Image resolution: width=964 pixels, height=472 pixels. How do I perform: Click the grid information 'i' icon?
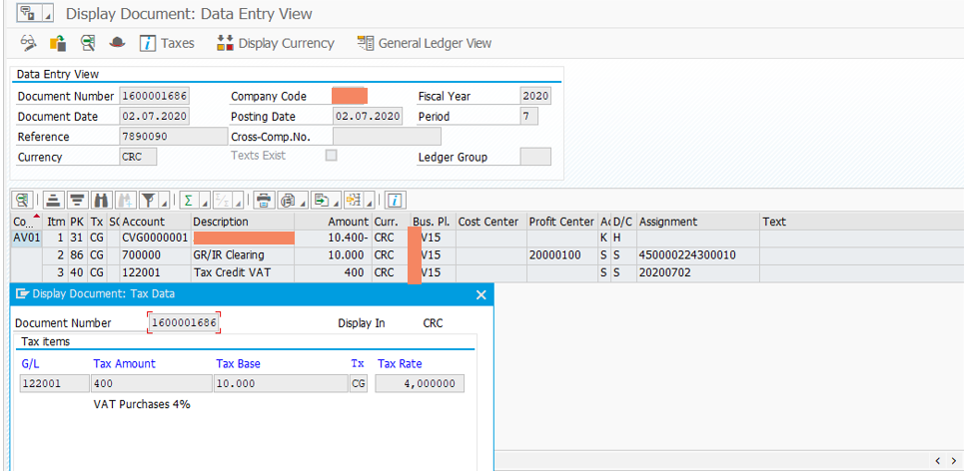(396, 201)
